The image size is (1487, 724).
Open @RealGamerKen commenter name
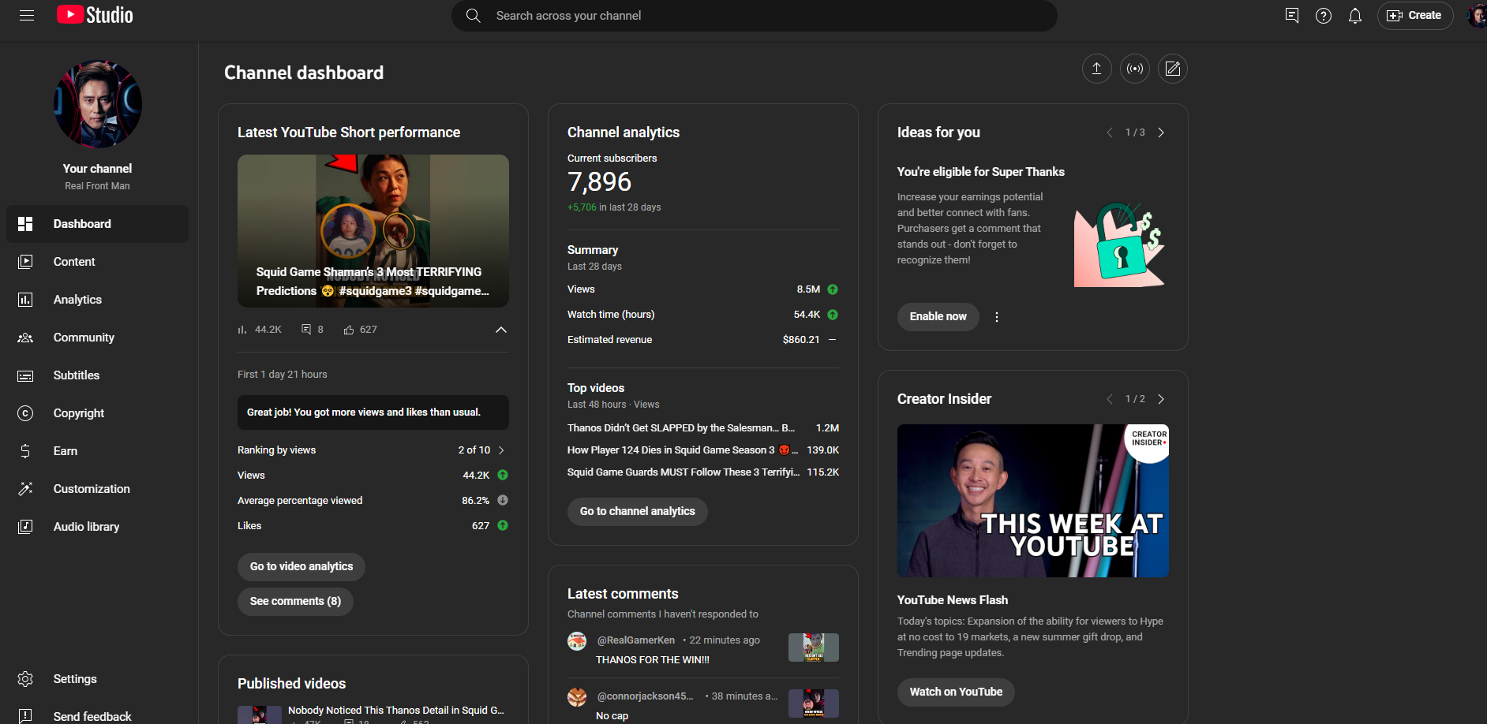click(x=636, y=640)
